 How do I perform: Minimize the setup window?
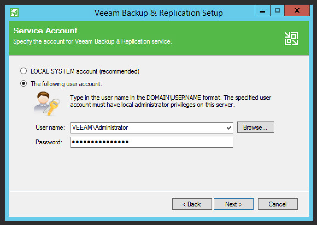pyautogui.click(x=262, y=11)
